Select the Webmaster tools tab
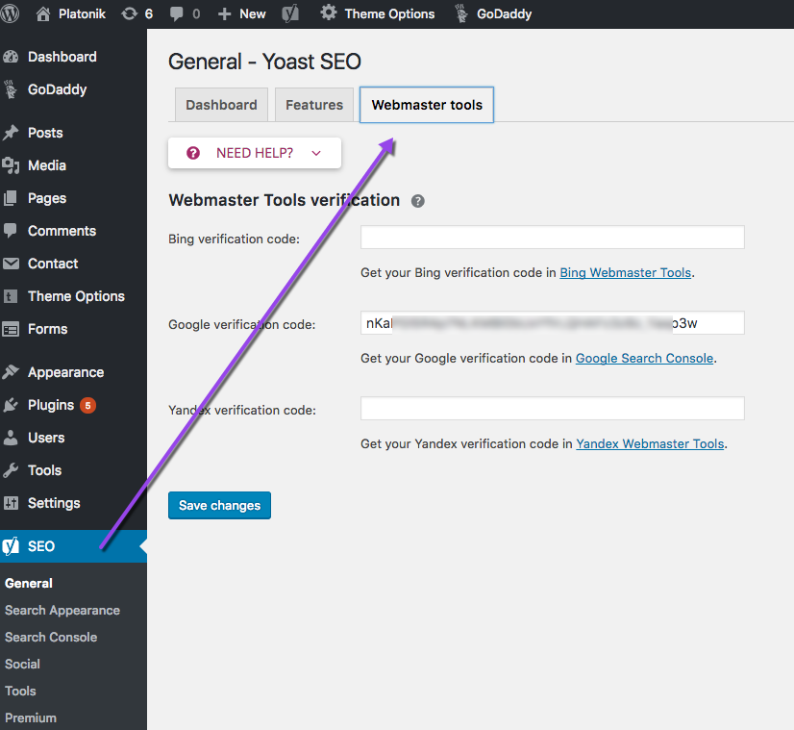The height and width of the screenshot is (730, 794). click(427, 105)
